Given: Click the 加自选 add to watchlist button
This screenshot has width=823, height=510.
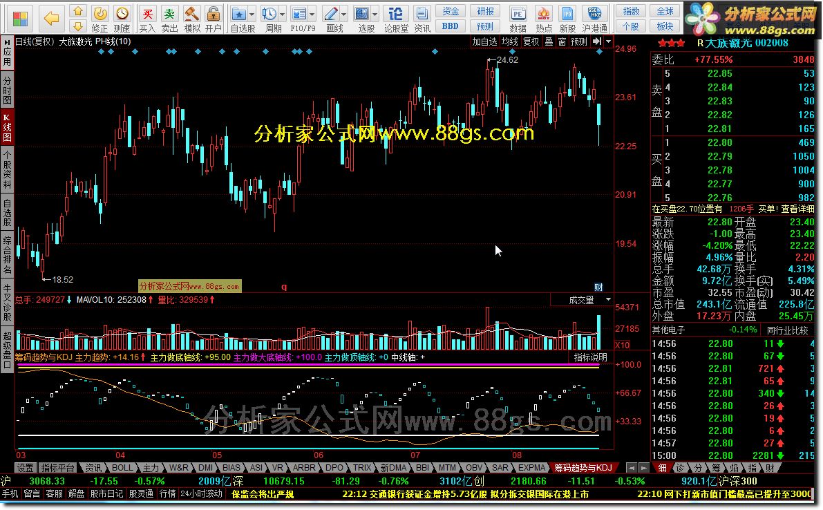Looking at the screenshot, I should click(x=484, y=41).
